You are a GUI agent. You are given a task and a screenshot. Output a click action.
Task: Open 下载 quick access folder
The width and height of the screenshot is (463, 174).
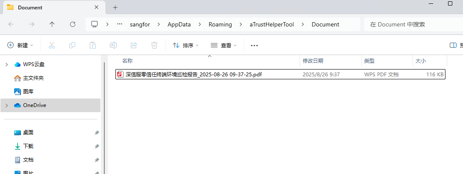(28, 146)
